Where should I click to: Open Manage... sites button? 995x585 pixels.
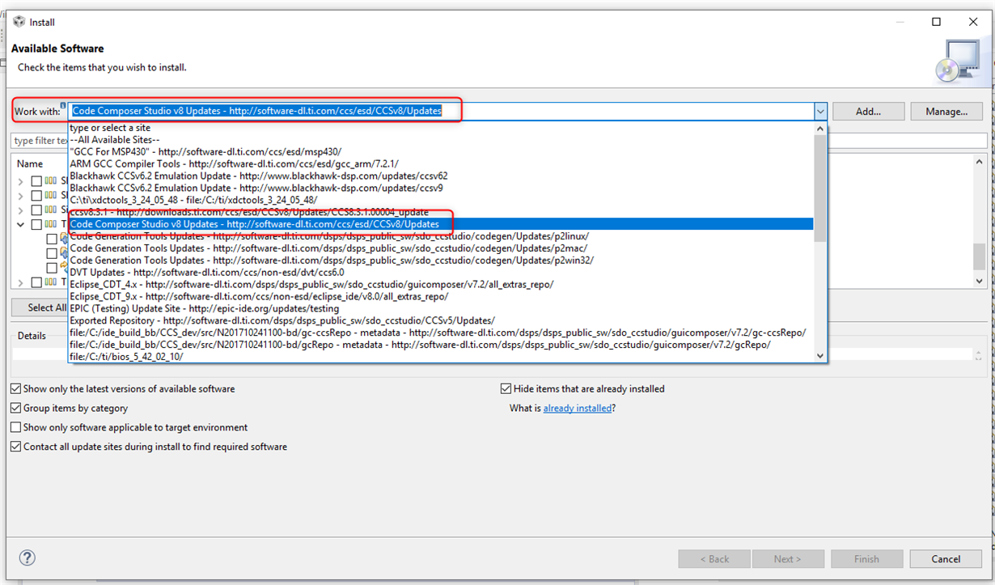946,112
